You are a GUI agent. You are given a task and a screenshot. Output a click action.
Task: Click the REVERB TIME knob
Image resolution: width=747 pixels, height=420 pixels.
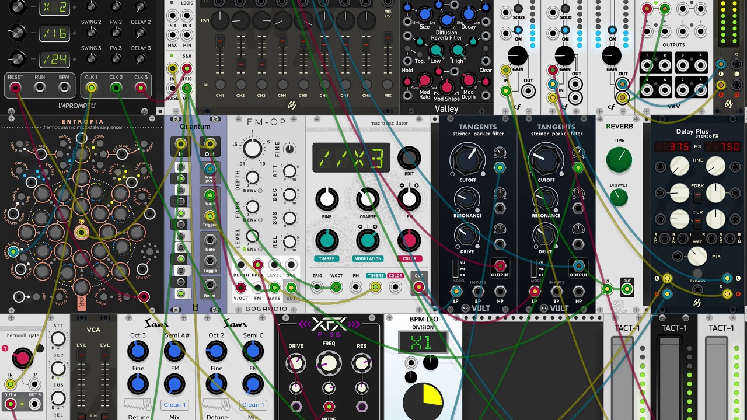coord(619,160)
